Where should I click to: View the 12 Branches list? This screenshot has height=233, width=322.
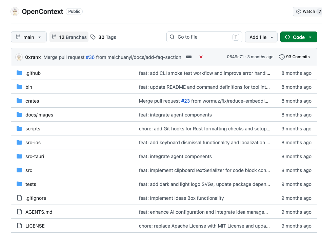[69, 37]
